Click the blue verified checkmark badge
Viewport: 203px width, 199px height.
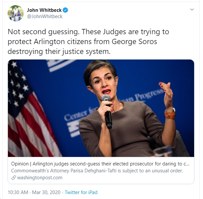coord(65,10)
